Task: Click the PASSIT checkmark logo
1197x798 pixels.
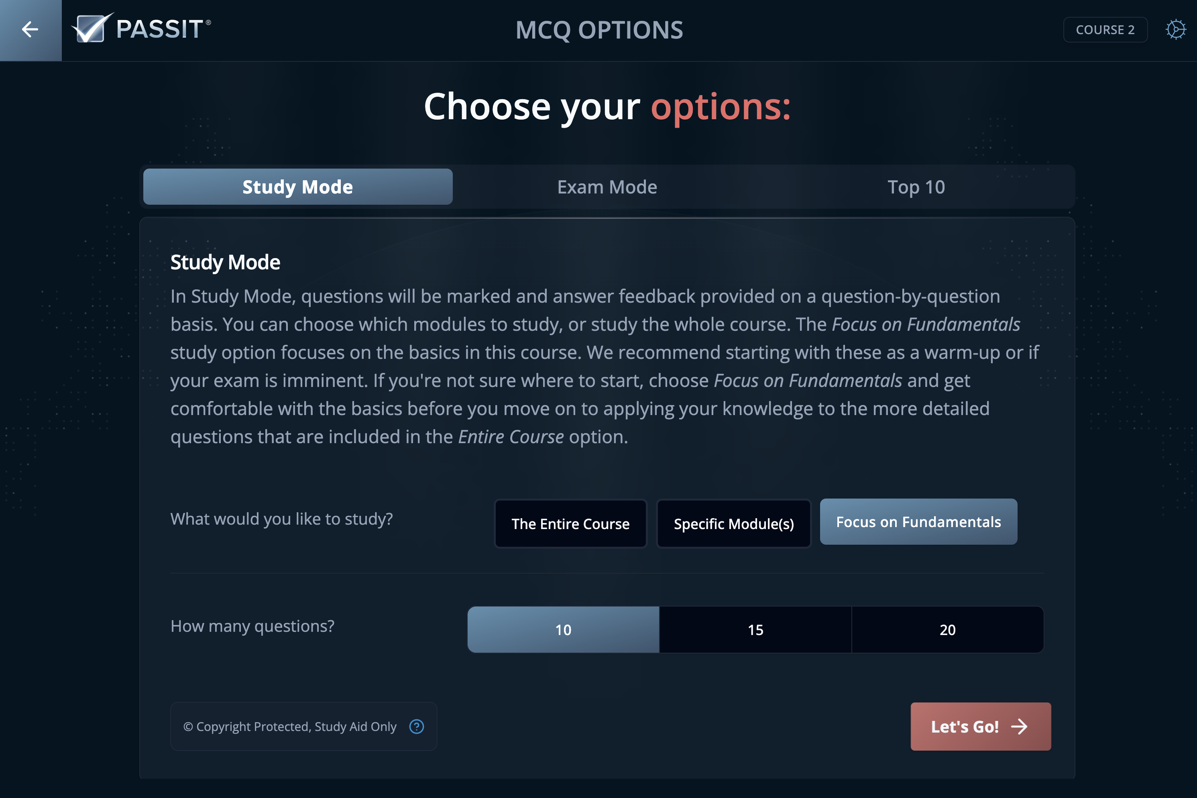Action: tap(92, 28)
